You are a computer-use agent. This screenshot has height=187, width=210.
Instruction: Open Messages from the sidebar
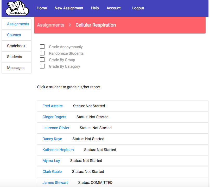16,68
